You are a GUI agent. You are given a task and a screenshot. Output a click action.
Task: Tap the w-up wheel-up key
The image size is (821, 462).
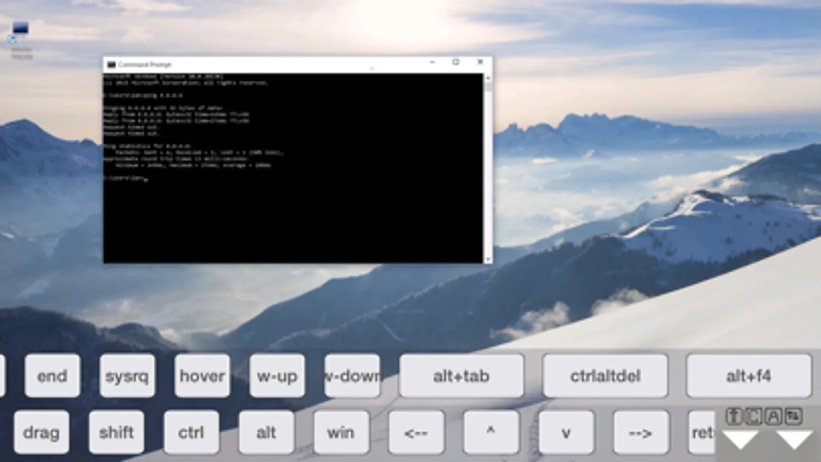(277, 376)
